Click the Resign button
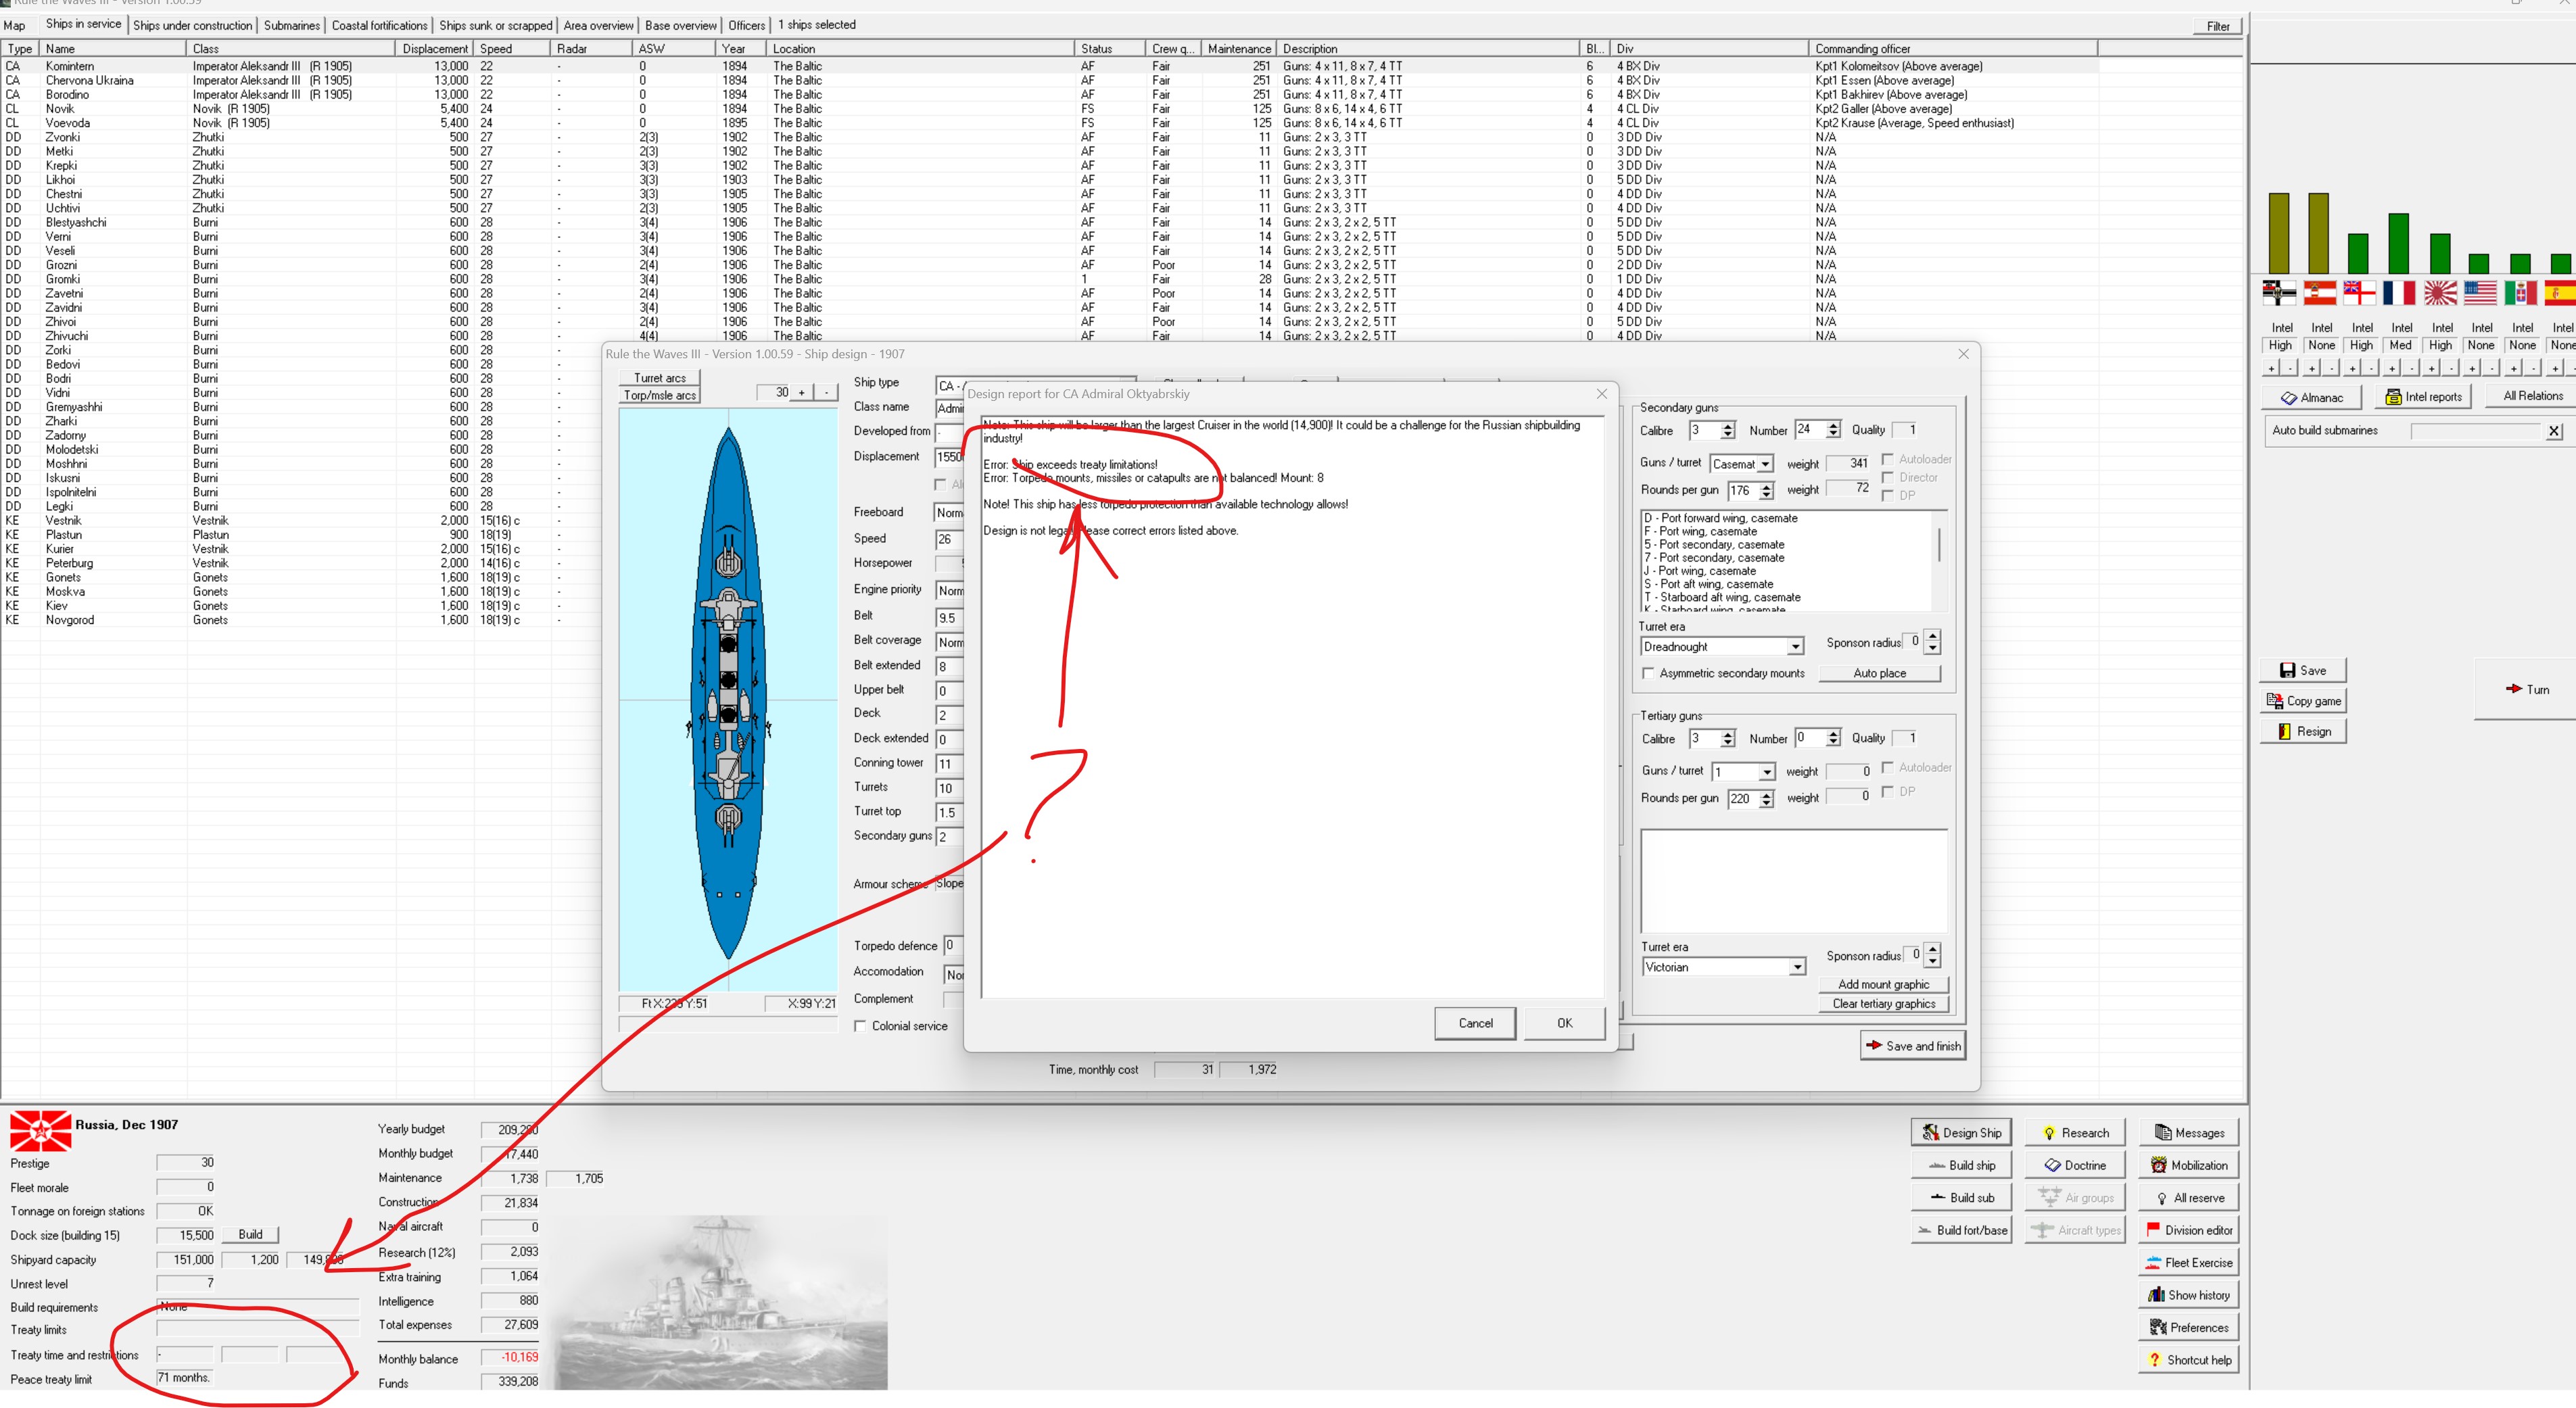Screen dimensions: 2576x1408 (x=2303, y=731)
